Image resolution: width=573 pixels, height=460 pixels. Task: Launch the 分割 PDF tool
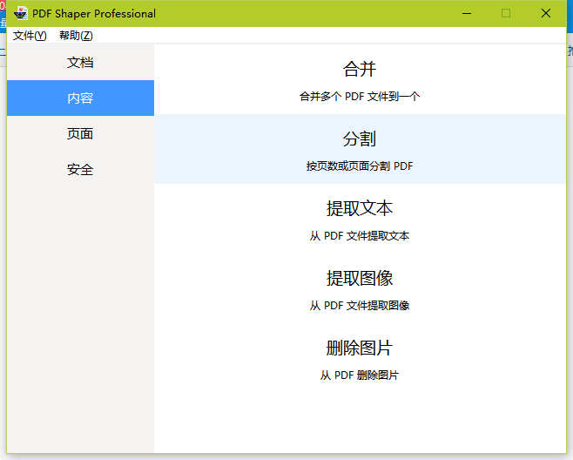pyautogui.click(x=360, y=149)
